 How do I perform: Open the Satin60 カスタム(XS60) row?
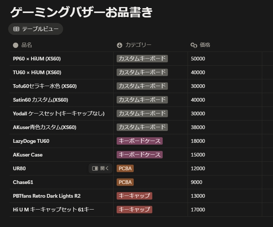tap(40, 100)
